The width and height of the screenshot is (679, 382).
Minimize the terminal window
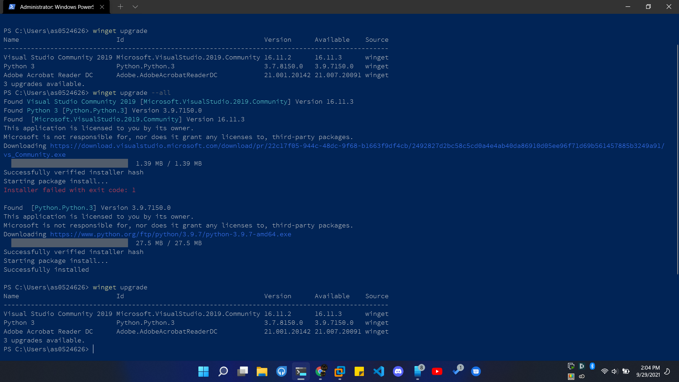point(628,7)
